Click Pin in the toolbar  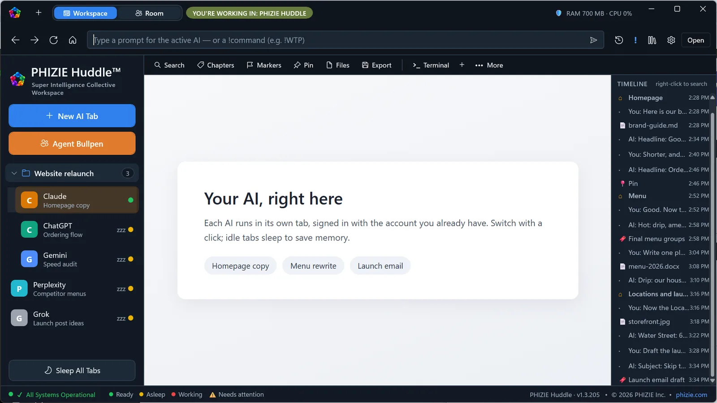[x=303, y=65]
